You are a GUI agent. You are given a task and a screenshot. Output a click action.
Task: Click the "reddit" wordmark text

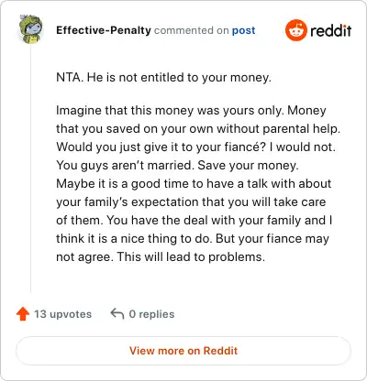click(330, 30)
